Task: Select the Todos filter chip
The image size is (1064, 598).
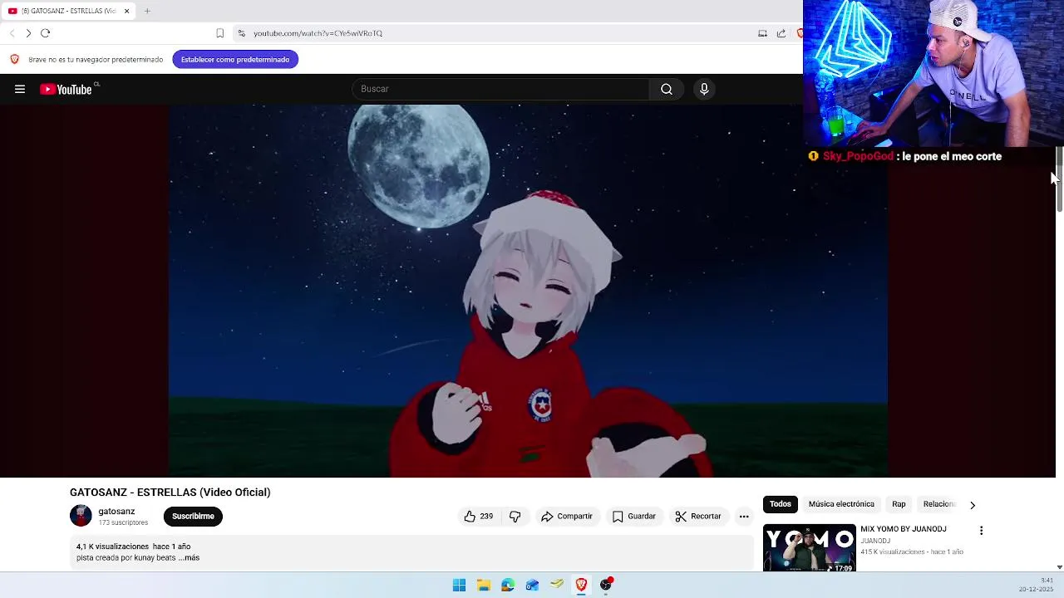Action: 780,504
